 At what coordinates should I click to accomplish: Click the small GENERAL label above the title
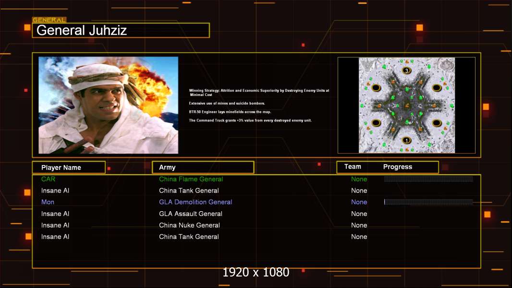pyautogui.click(x=49, y=20)
